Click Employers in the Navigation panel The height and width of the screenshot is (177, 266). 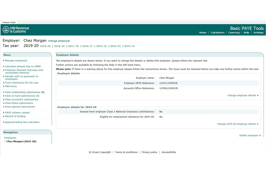click(x=10, y=138)
